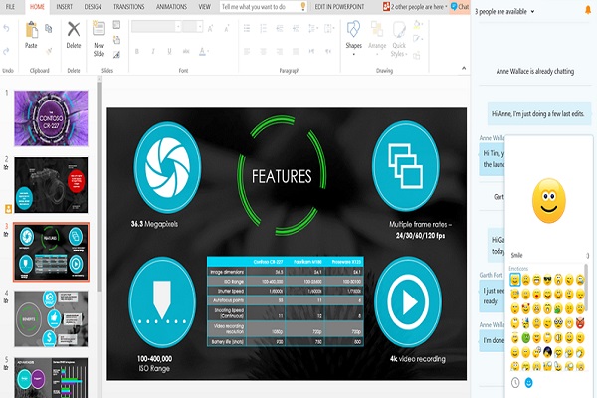This screenshot has height=398, width=597.
Task: Pick the party hat emoticon
Action: [525, 323]
